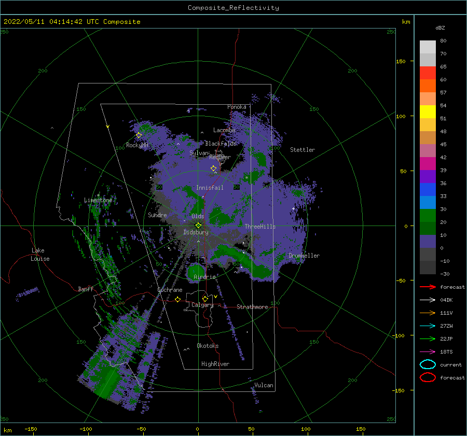Click the bright green echo blob above Airdrie
Viewport: 467px width, 436px height.
pyautogui.click(x=196, y=271)
